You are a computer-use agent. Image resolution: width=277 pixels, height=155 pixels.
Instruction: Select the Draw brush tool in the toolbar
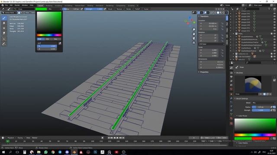[x=4, y=18]
